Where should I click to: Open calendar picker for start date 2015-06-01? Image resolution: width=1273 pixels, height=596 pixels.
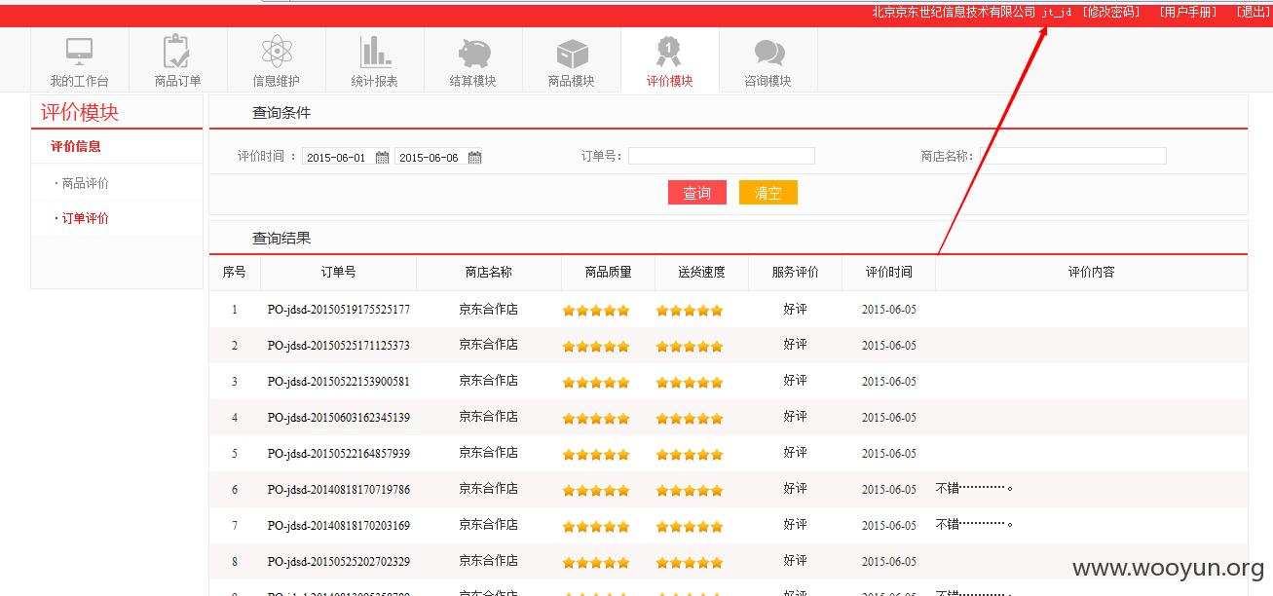(383, 157)
